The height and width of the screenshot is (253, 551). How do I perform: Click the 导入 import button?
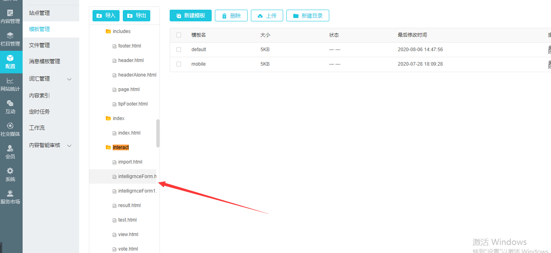(106, 16)
